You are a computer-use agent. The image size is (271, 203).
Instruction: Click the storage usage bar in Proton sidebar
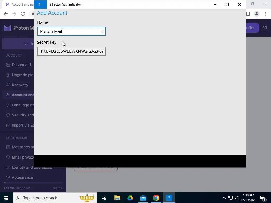click(33, 183)
